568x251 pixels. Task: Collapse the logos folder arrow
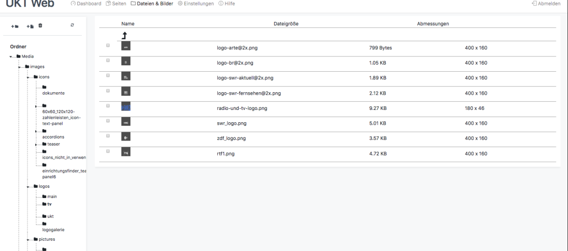(x=29, y=187)
